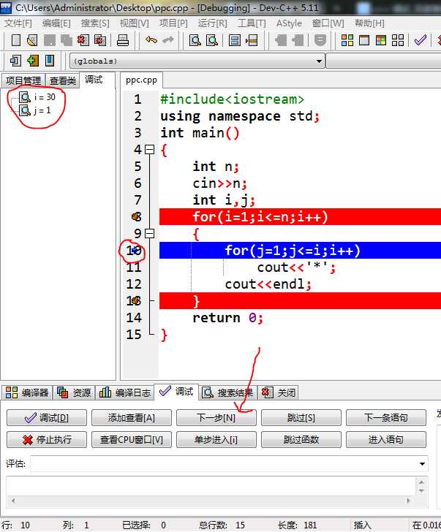Open the (globals) scope dropdown

pos(319,61)
